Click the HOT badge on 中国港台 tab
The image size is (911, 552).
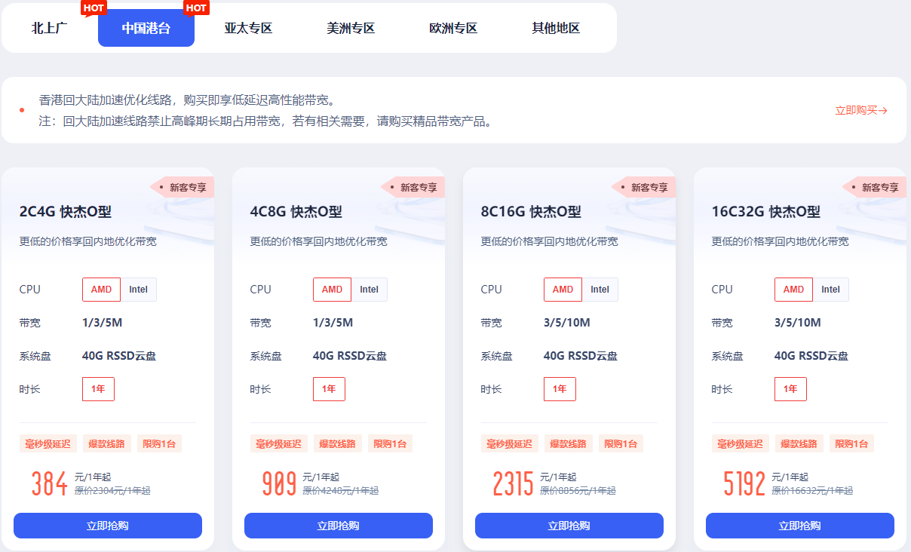pos(196,8)
